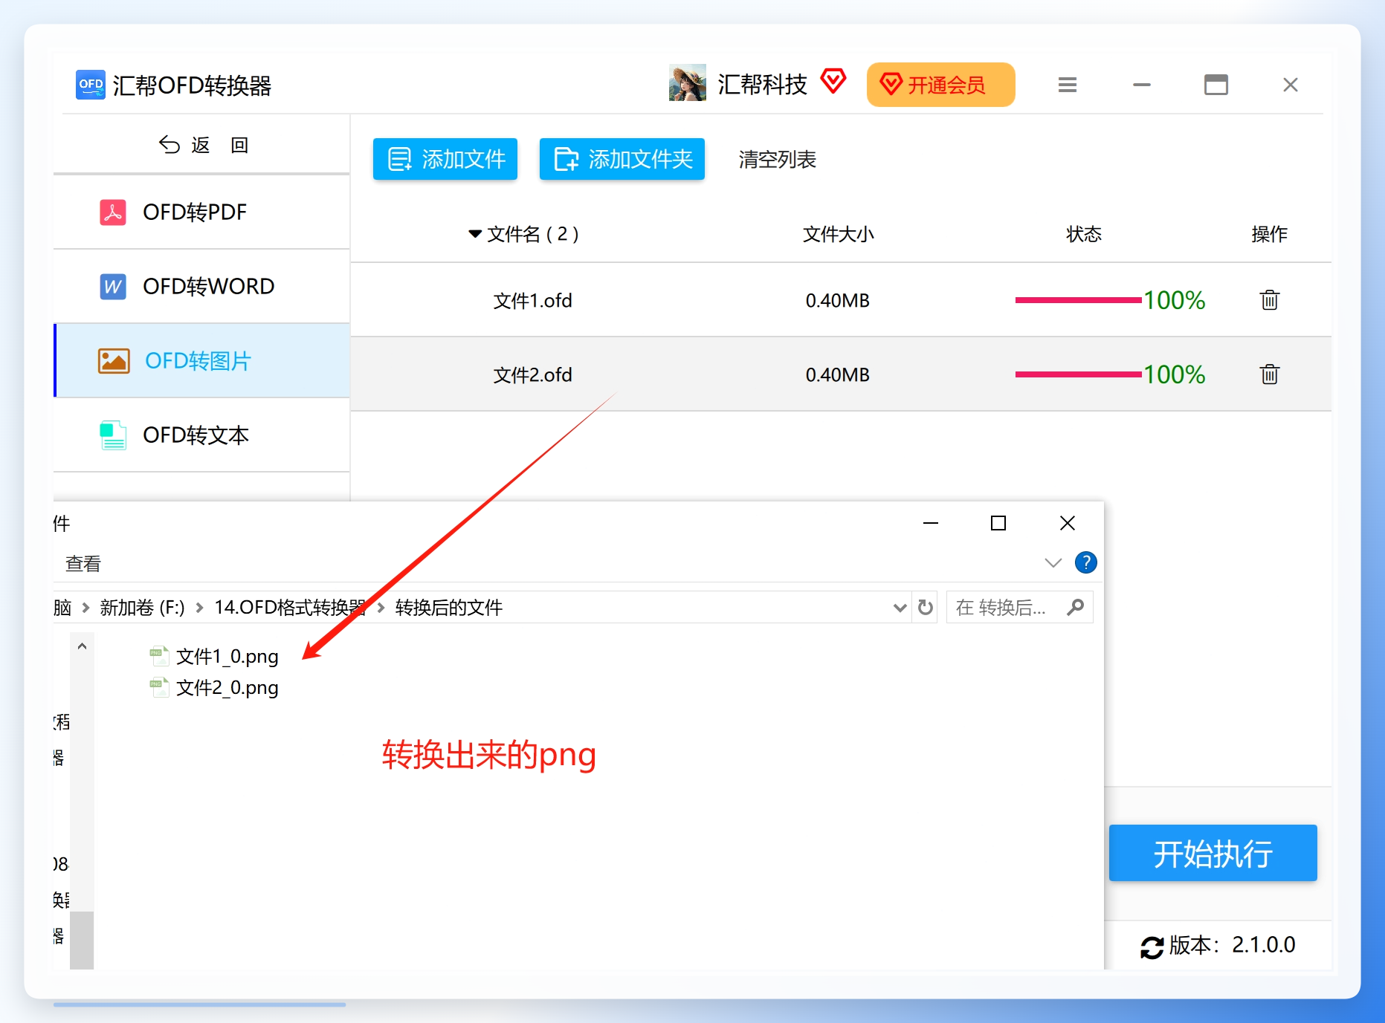Click the Explorer nav pane scroll-up arrow
The height and width of the screenshot is (1023, 1385).
pyautogui.click(x=82, y=646)
